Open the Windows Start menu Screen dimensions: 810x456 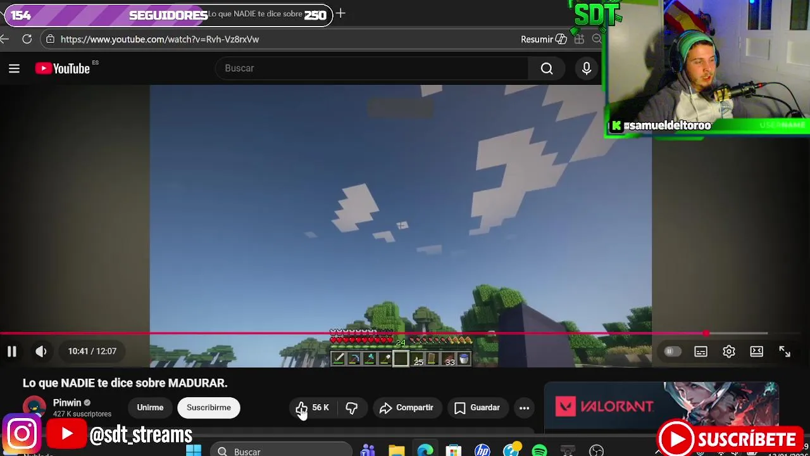pyautogui.click(x=194, y=451)
